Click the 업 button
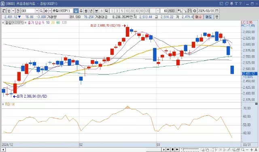This screenshot has width=259, height=152. (x=9, y=11)
